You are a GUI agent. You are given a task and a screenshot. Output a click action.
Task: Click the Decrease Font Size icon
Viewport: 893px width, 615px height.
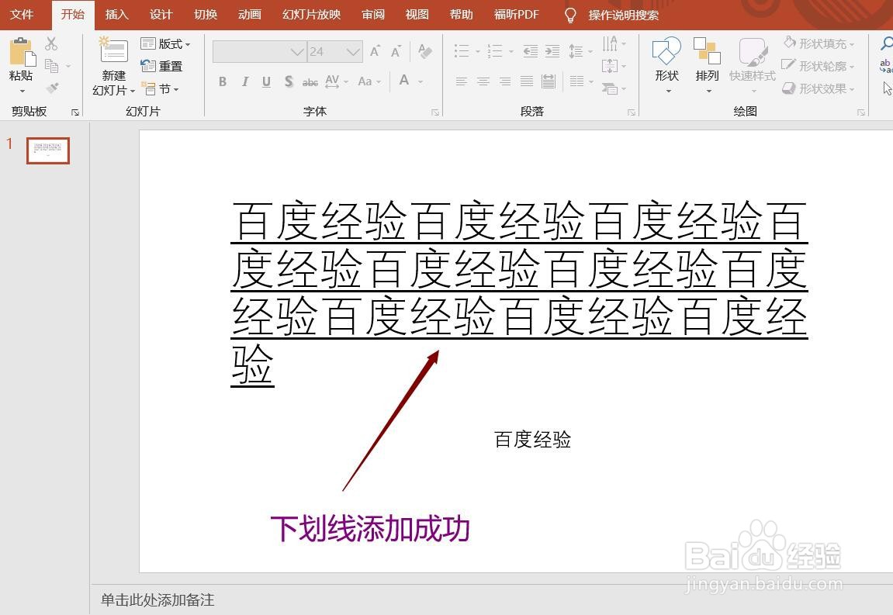[396, 51]
